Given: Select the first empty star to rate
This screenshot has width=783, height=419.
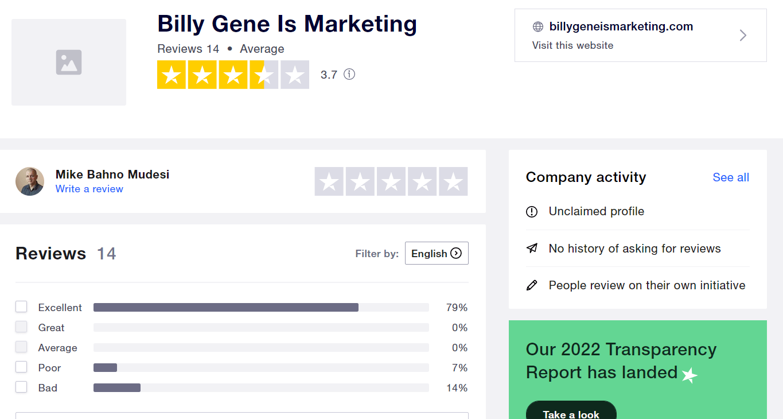Looking at the screenshot, I should [x=329, y=181].
